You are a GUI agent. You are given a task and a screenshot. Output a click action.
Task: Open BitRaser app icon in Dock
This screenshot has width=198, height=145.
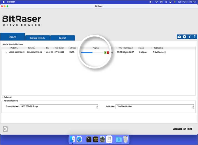109,139
